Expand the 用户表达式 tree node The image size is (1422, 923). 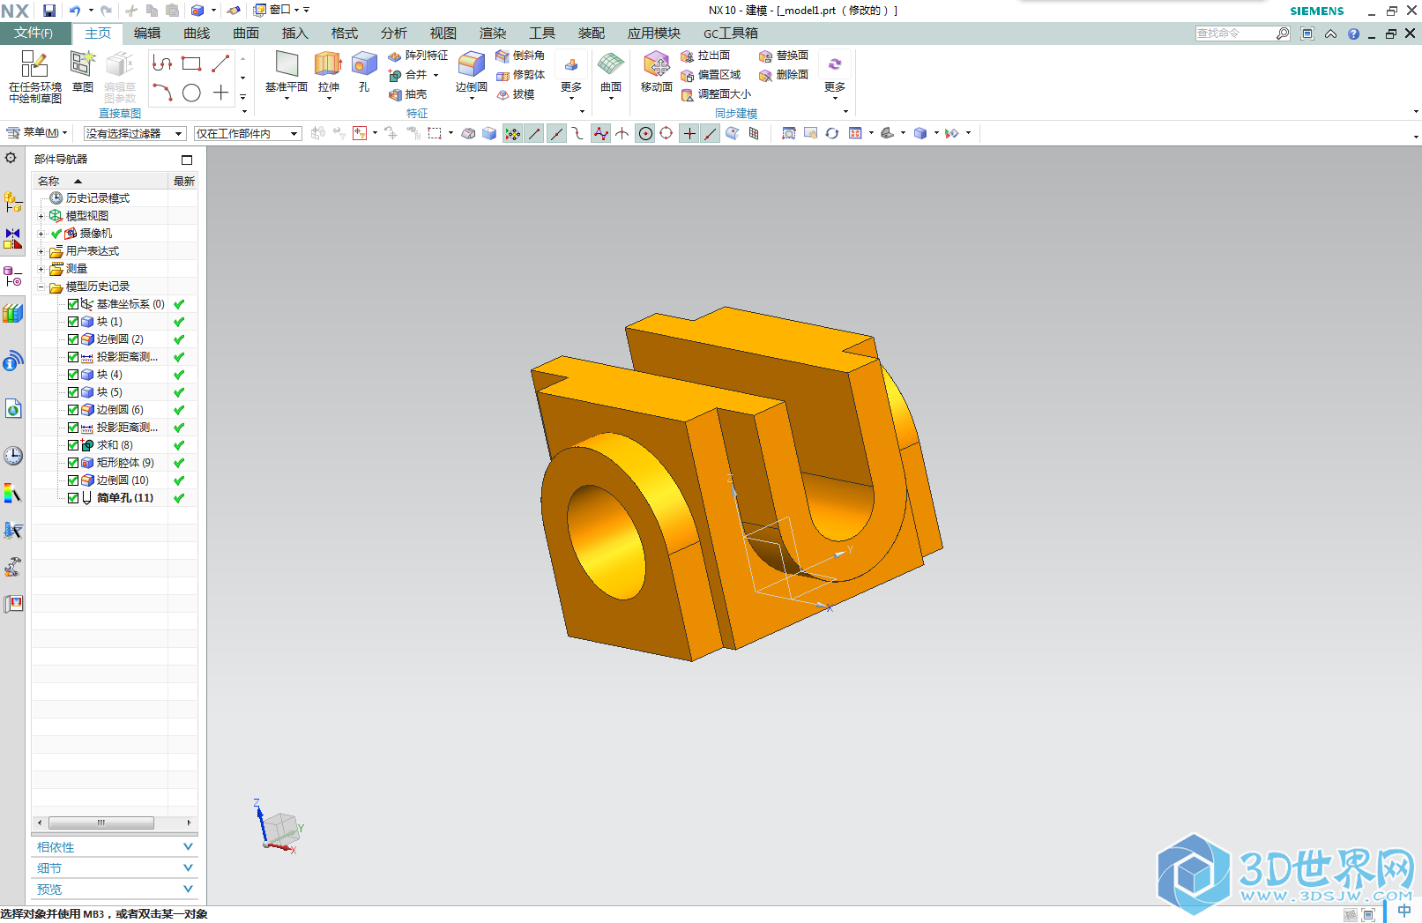click(x=41, y=251)
